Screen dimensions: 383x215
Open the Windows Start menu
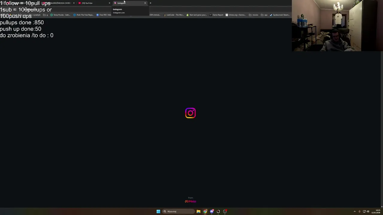point(158,211)
